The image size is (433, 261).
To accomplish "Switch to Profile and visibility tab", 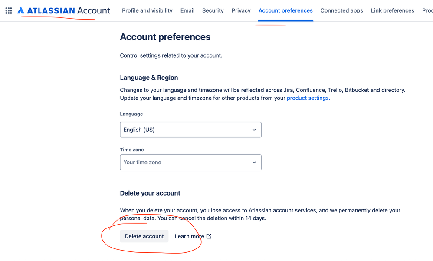I will point(147,10).
